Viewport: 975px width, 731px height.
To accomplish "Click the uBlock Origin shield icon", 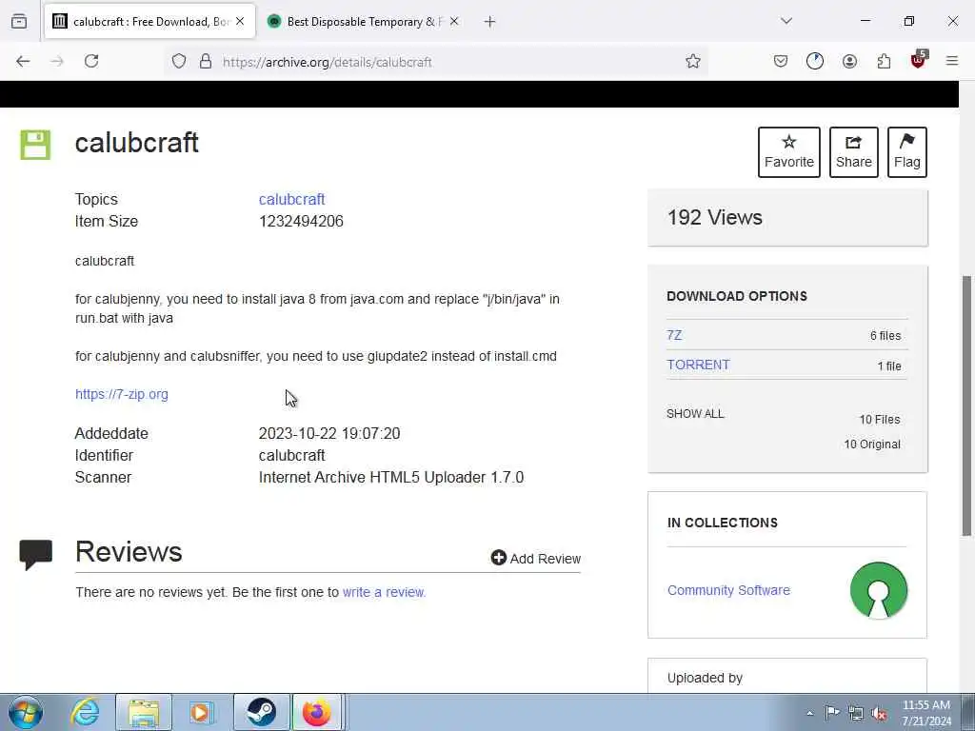I will (919, 60).
